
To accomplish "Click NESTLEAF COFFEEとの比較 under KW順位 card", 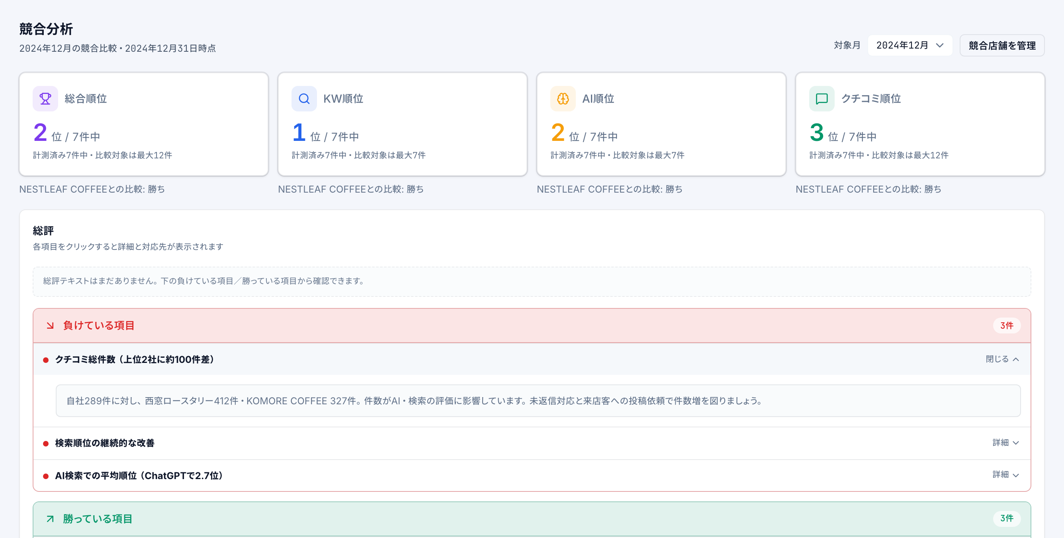I will 351,189.
